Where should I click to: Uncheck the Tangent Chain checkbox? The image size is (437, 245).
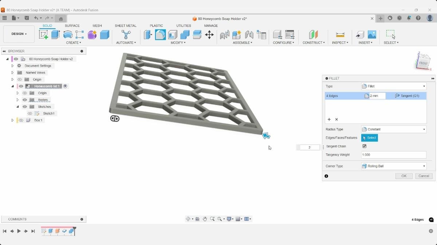364,146
